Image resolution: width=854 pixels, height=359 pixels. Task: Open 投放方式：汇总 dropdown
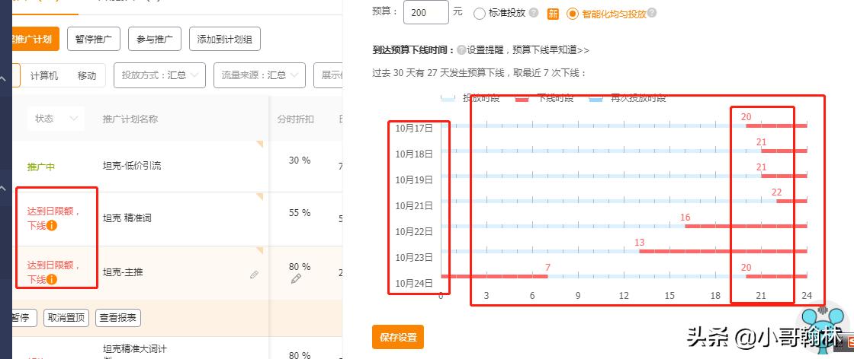(x=159, y=75)
